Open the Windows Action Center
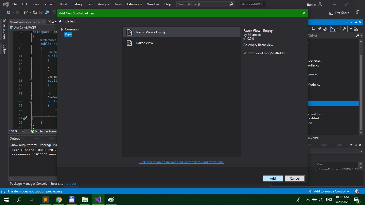 tap(356, 199)
